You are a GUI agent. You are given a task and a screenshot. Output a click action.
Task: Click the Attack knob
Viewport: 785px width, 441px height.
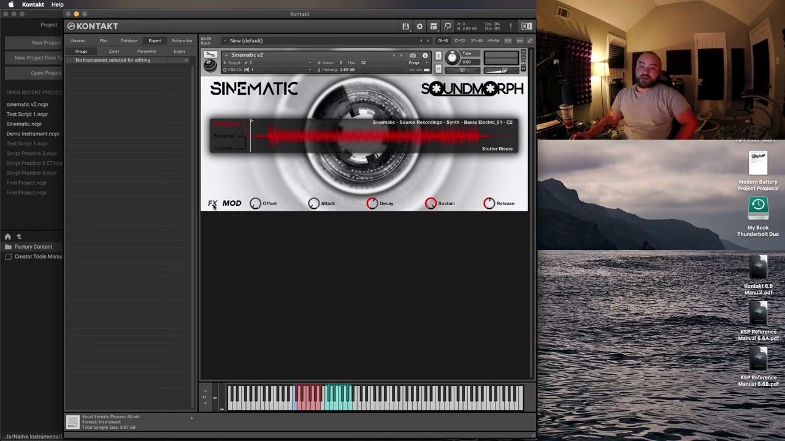[313, 203]
